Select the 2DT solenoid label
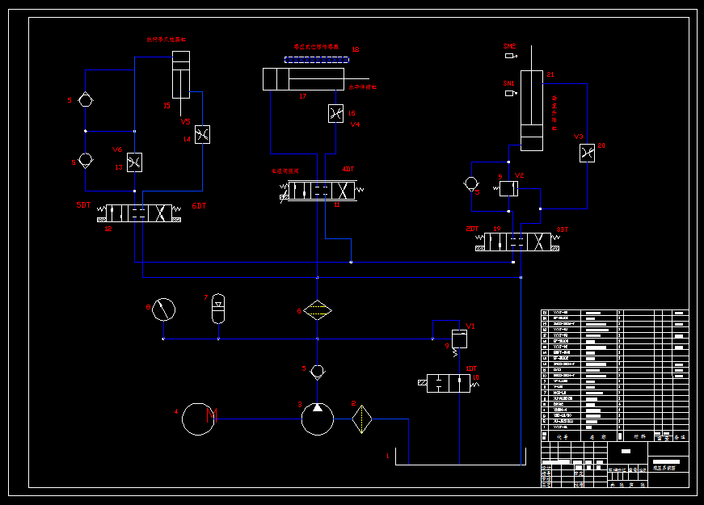Viewport: 704px width, 505px height. tap(472, 229)
